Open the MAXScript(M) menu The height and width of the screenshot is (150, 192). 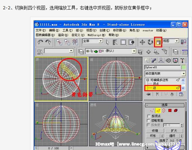[96, 35]
